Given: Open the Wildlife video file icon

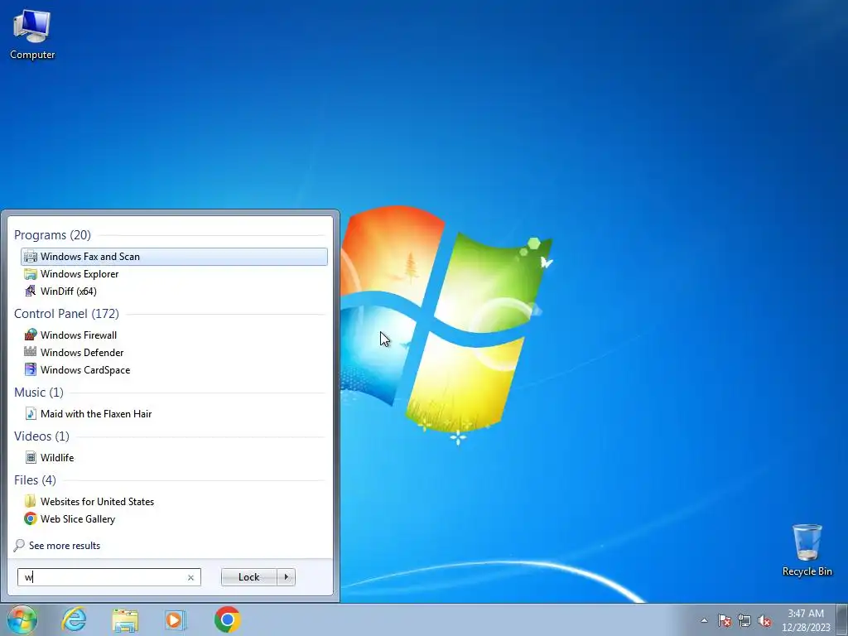Looking at the screenshot, I should tap(31, 457).
